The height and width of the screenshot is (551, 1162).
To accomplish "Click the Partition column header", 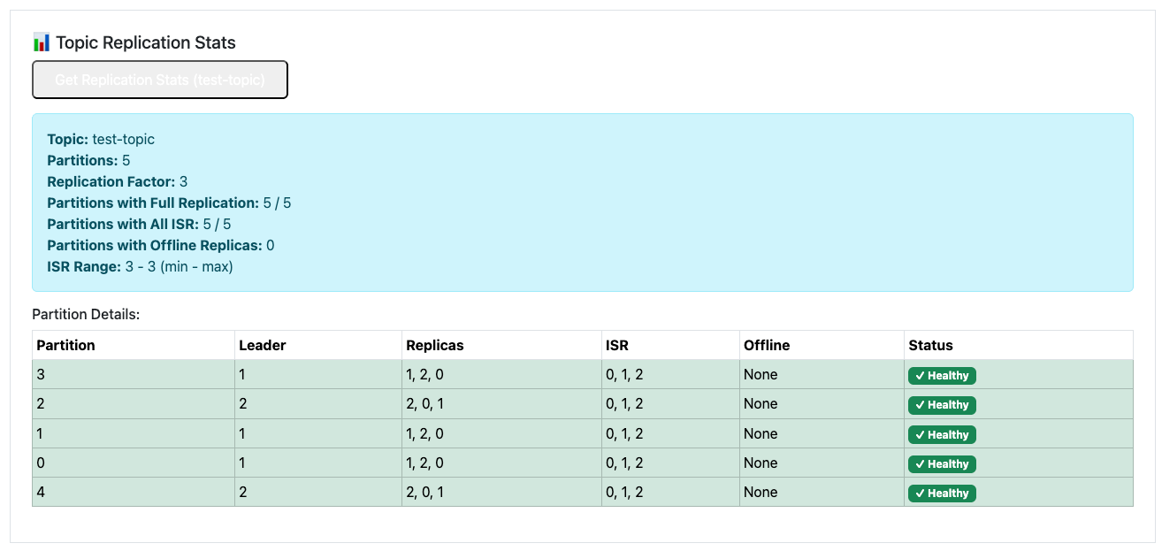I will tap(66, 345).
